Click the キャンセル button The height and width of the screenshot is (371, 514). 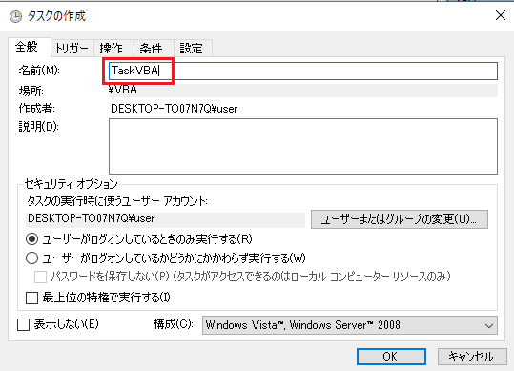472,357
